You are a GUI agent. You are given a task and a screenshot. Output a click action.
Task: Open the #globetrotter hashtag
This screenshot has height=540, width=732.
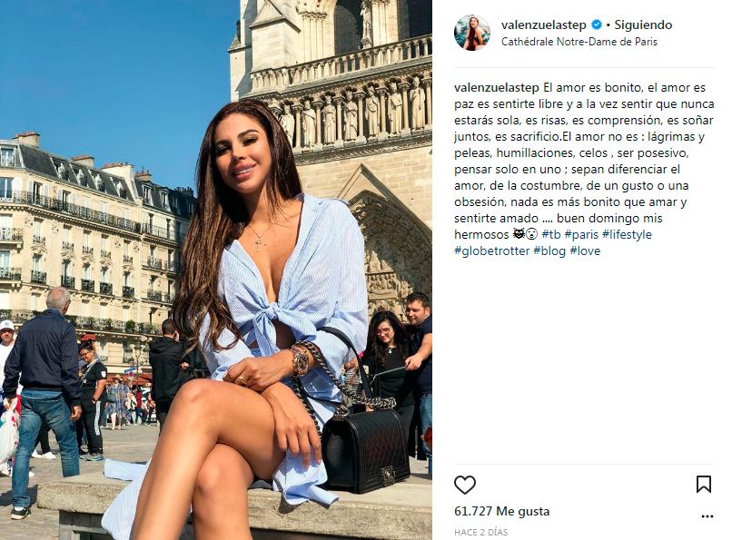[491, 250]
